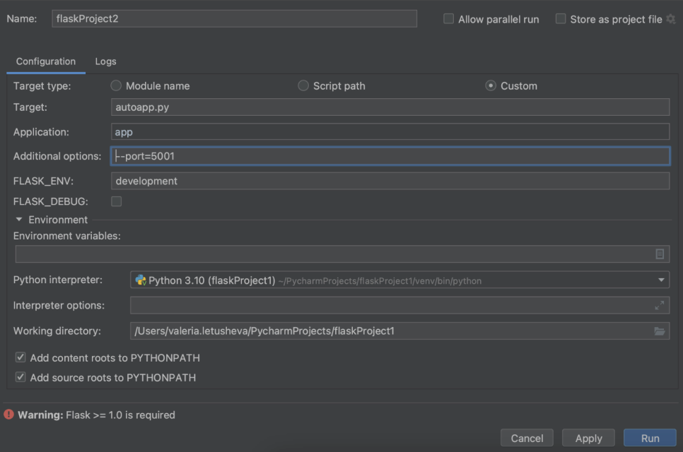Viewport: 683px width, 452px height.
Task: Open environment variables editor icon
Action: click(659, 254)
